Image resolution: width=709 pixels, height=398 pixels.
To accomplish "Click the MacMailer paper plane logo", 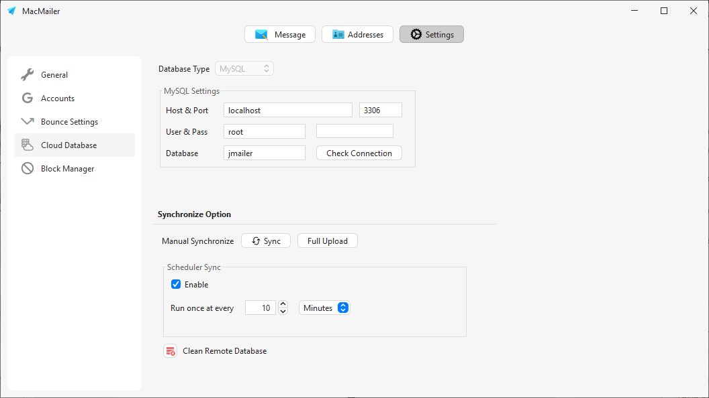I will point(11,11).
